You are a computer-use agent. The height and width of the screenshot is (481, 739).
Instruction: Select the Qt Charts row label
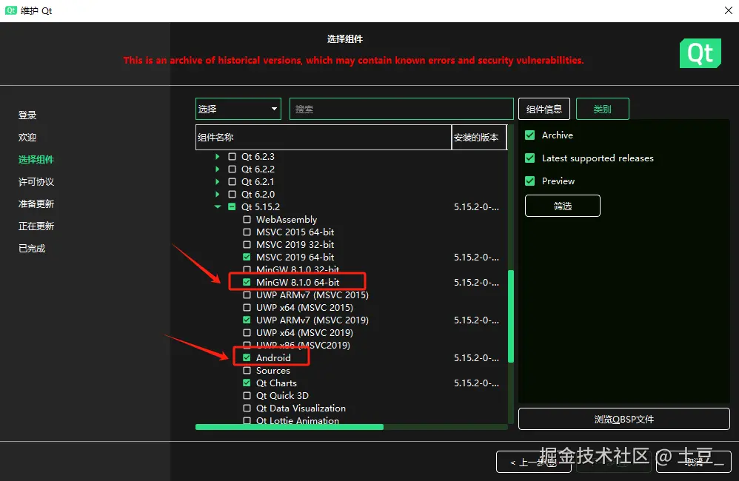(x=276, y=383)
